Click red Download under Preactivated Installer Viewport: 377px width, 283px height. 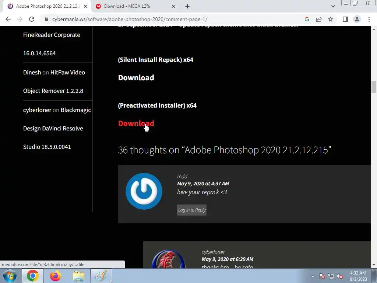(x=136, y=123)
